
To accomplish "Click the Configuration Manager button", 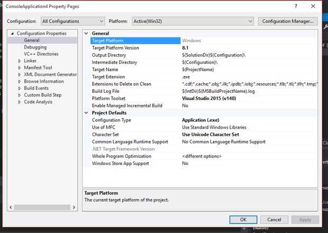I will coord(288,21).
